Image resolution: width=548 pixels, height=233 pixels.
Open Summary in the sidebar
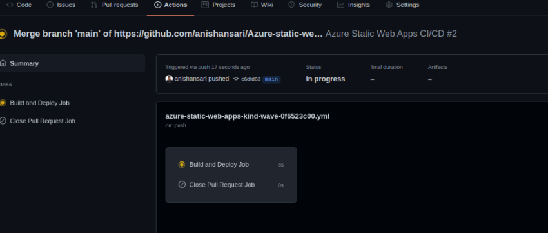point(72,63)
